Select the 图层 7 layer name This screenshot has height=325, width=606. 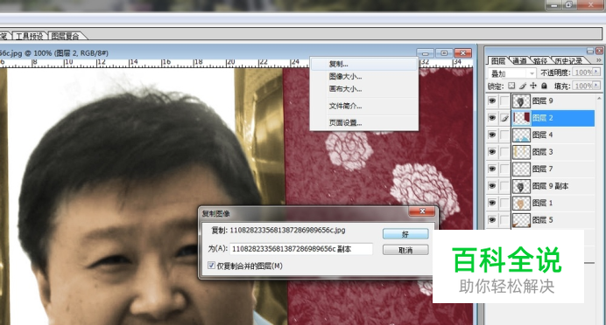pos(543,169)
